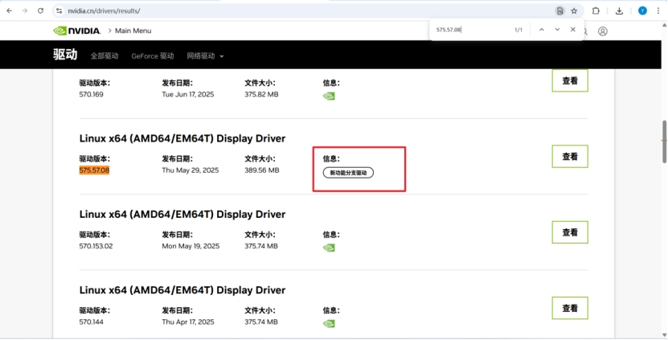This screenshot has height=340, width=668.
Task: Click the address bar URL nvidia.cn/drivers/results/
Action: 104,11
